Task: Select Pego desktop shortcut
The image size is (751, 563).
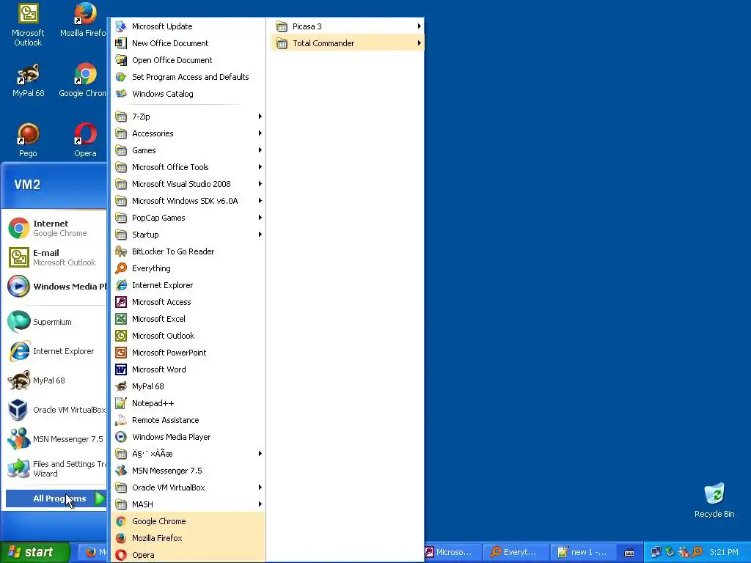Action: [x=28, y=140]
